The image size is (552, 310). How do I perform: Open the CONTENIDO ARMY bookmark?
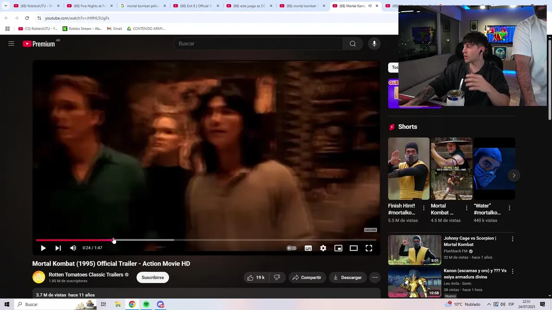(146, 29)
